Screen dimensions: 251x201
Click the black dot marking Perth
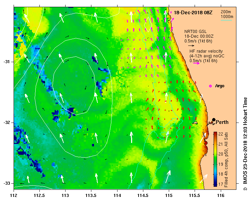tap(214, 120)
